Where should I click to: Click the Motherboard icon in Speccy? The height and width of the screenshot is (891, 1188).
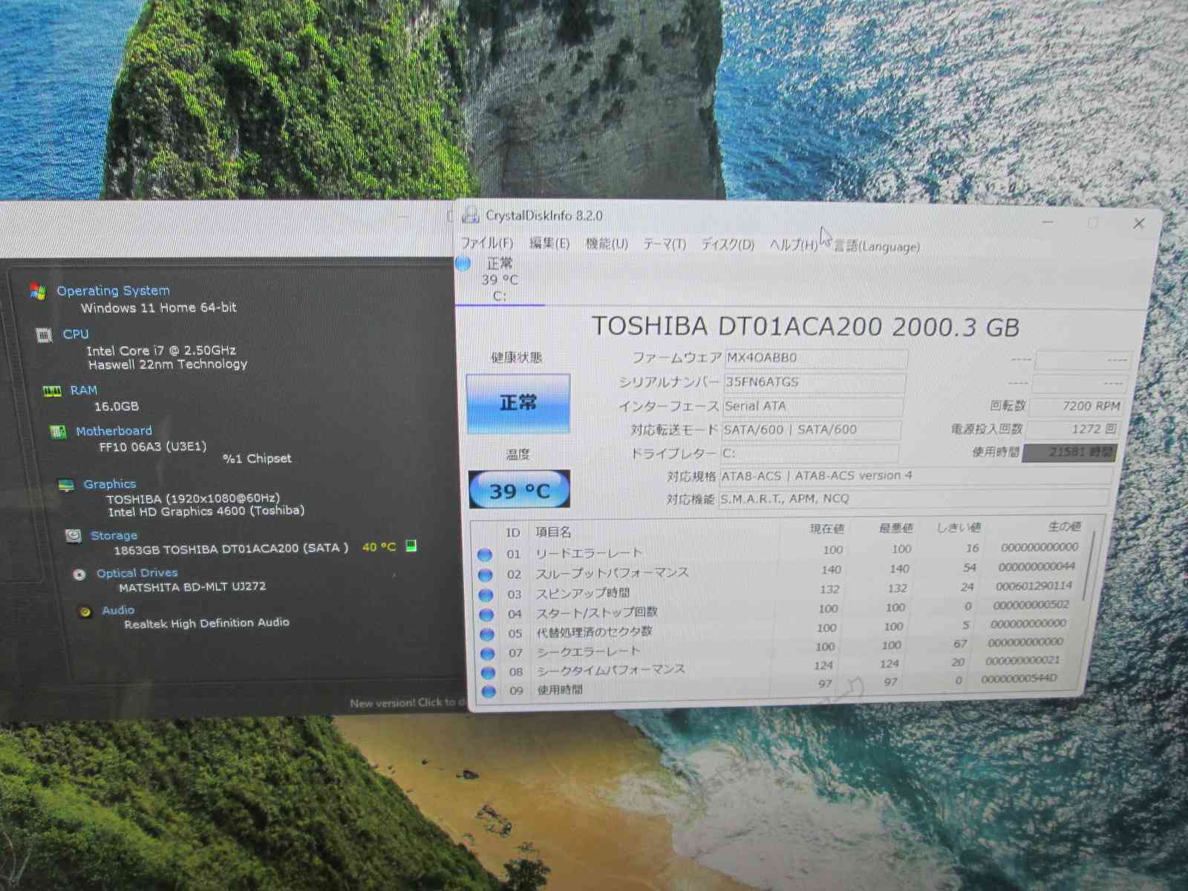coord(58,431)
